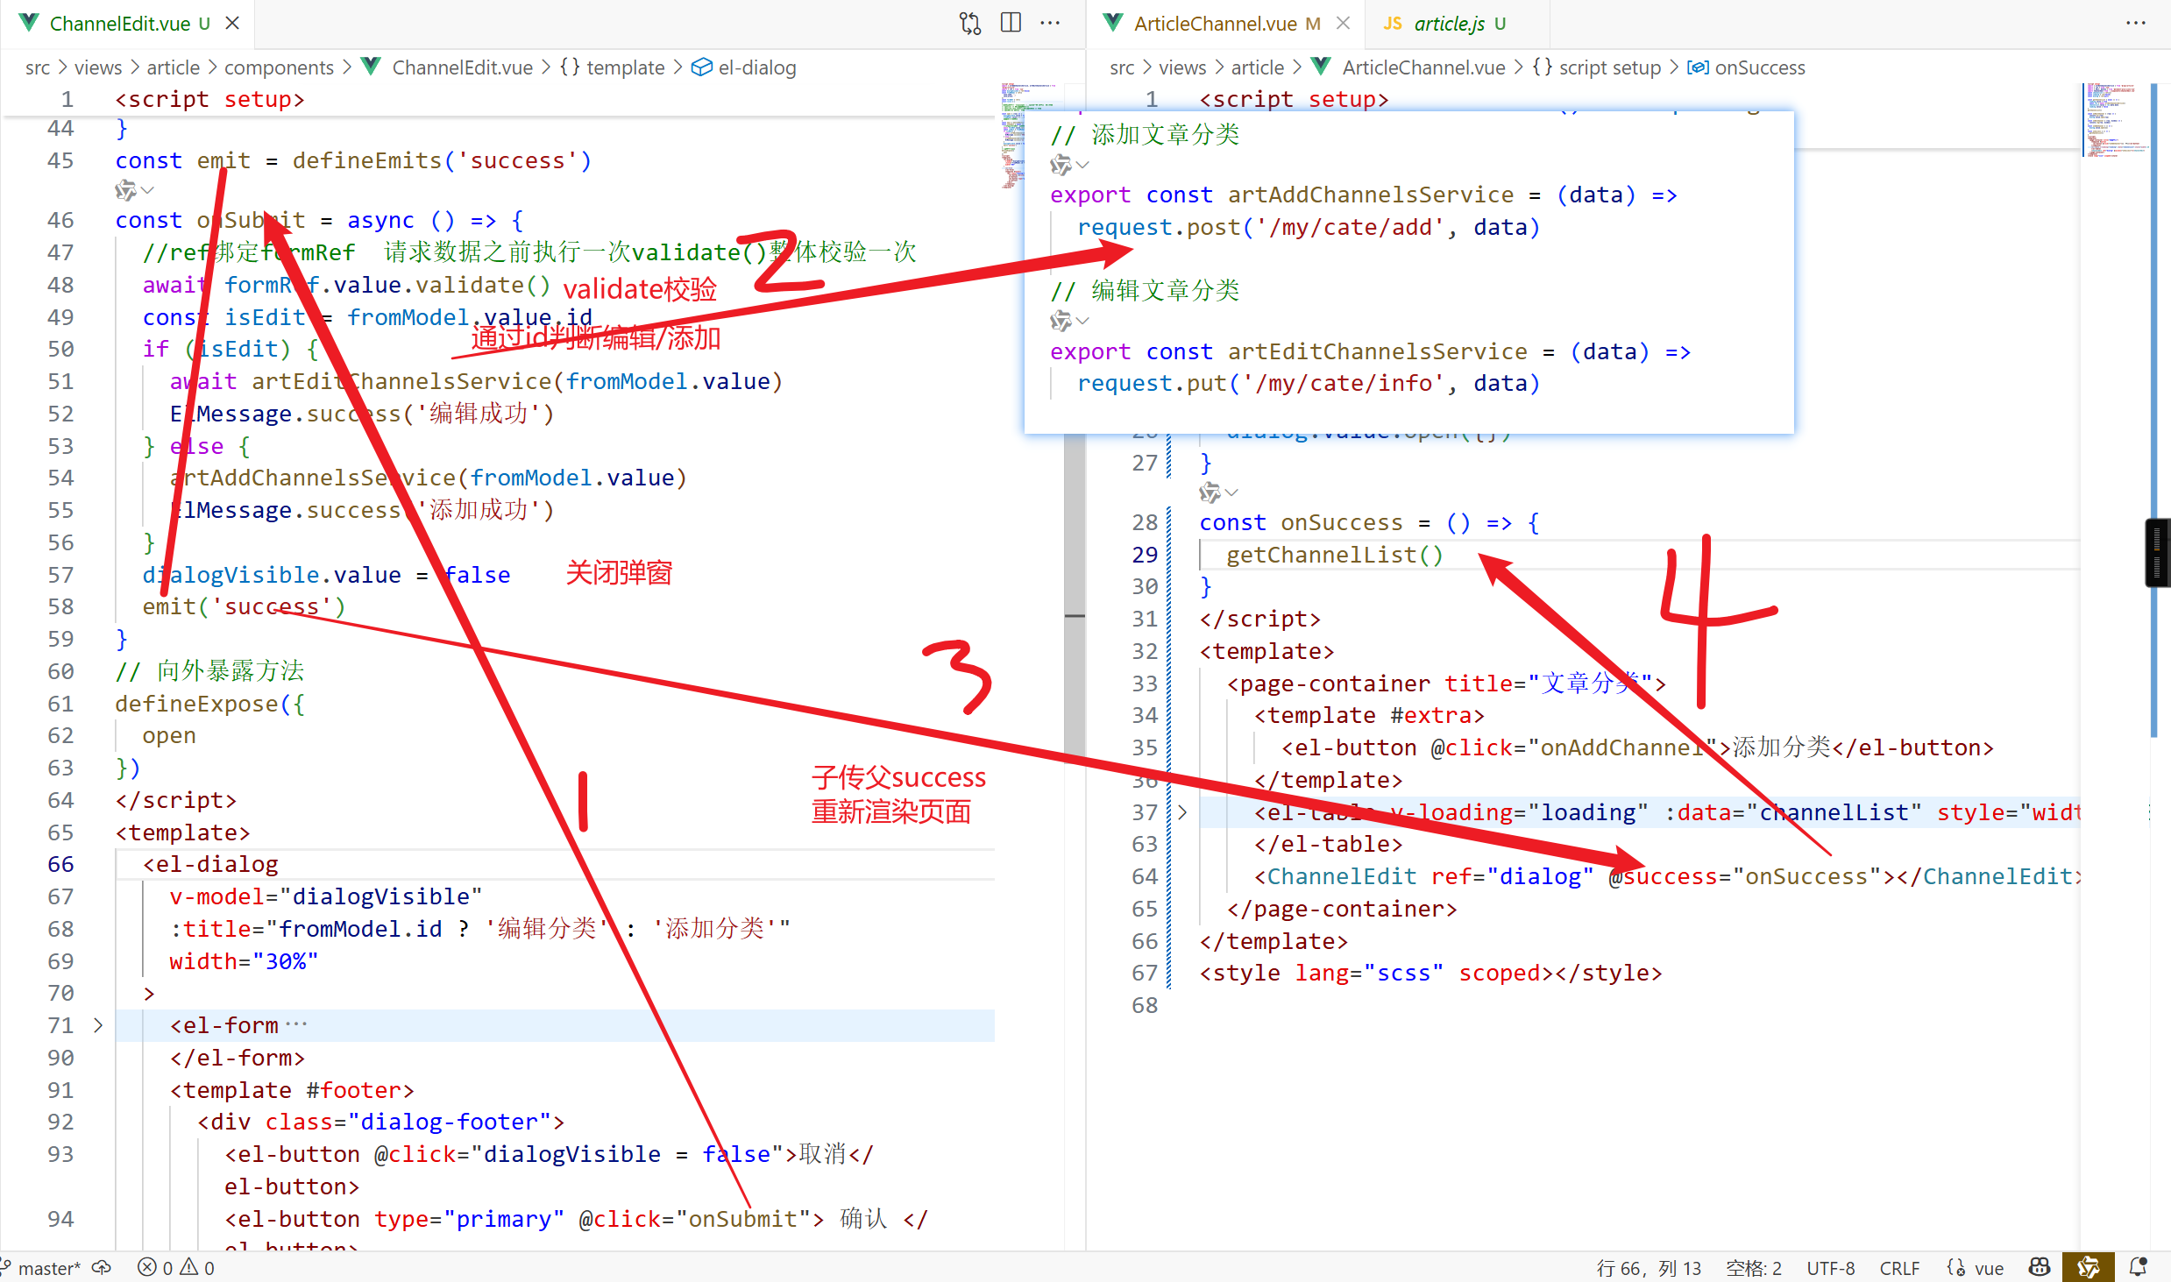2171x1282 pixels.
Task: Open notifications bell in status bar
Action: (2138, 1267)
